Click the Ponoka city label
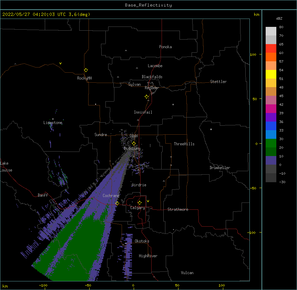Image resolution: width=297 pixels, height=290 pixels. (x=165, y=47)
